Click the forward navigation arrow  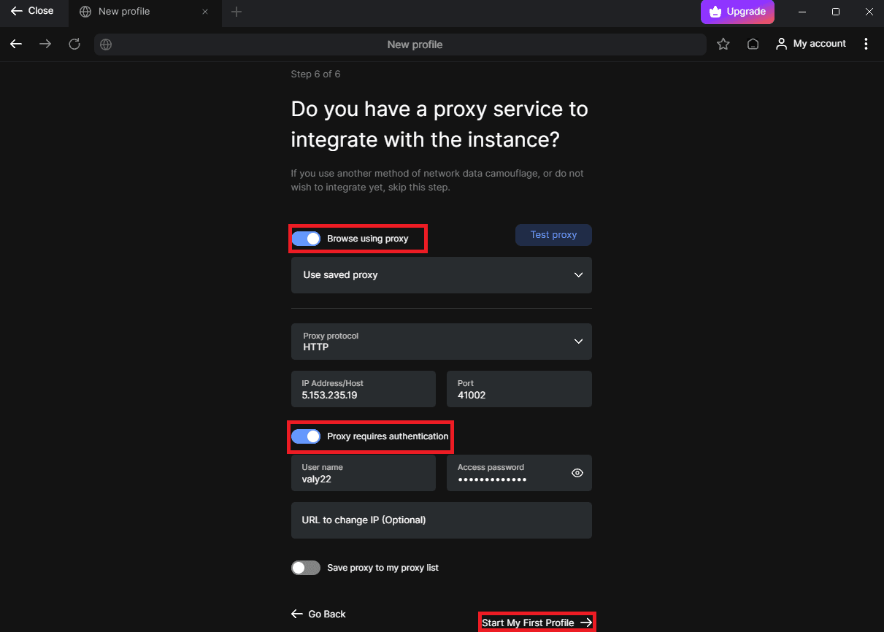[x=45, y=44]
